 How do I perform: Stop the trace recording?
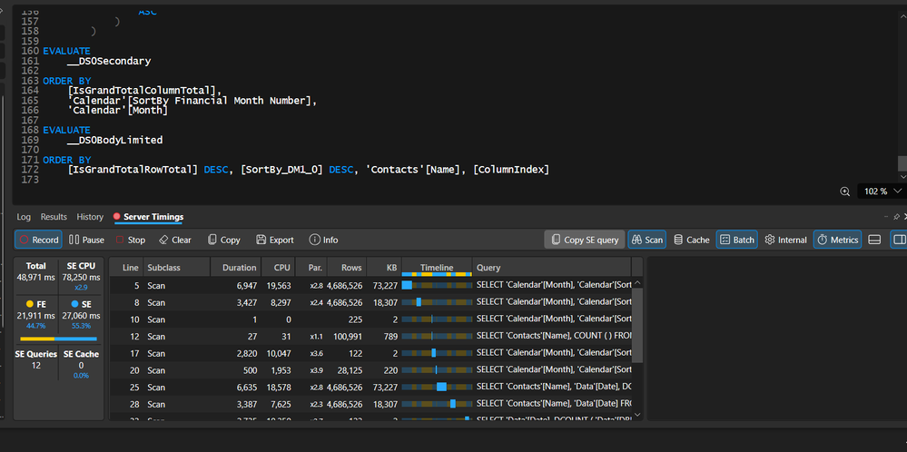click(129, 240)
